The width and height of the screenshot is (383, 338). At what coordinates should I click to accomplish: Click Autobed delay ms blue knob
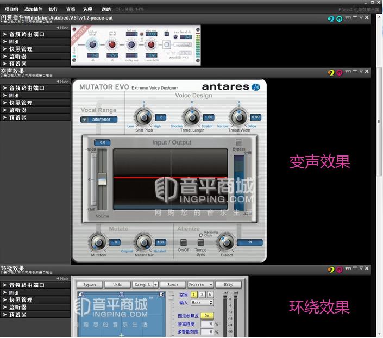click(131, 45)
